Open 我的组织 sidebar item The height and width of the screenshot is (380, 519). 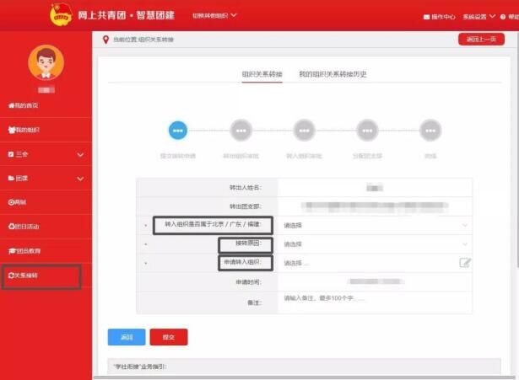pos(24,130)
